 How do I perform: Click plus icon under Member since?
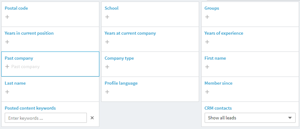tap(207, 92)
